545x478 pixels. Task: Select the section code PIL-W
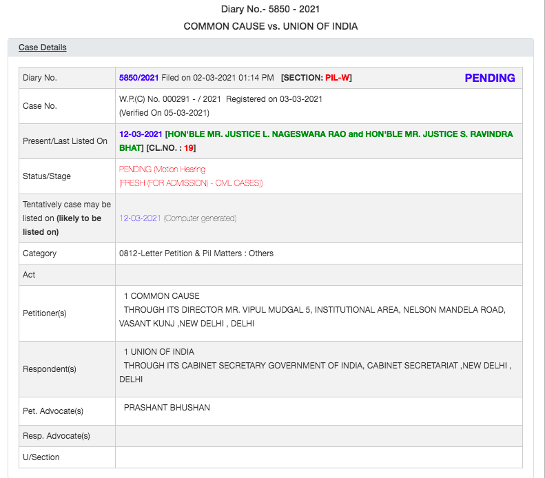coord(337,77)
